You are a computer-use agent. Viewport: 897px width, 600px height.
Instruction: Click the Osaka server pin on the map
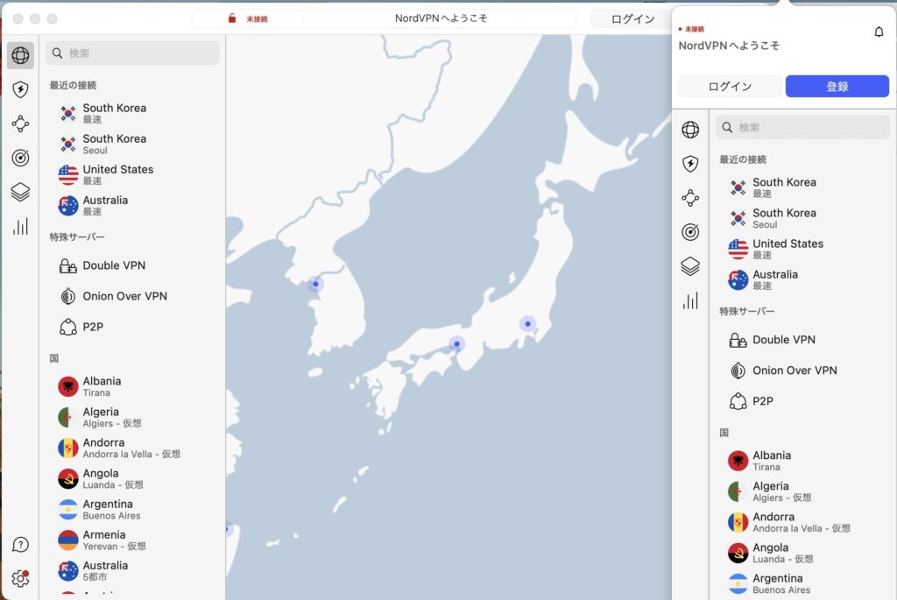[456, 343]
